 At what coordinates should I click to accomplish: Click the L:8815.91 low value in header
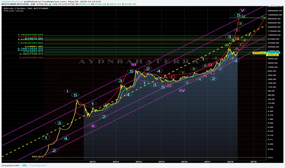[114, 4]
